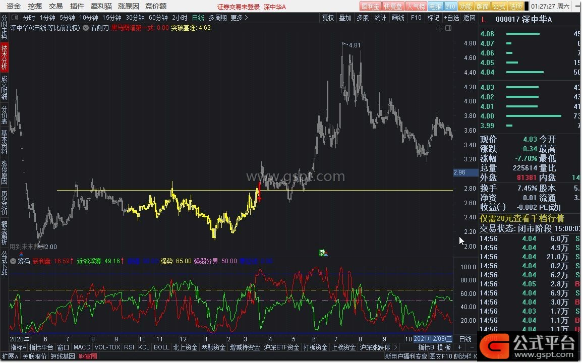Viewport: 583px width, 363px height.
Task: Select the 5分钟 period
Action: [x=67, y=18]
